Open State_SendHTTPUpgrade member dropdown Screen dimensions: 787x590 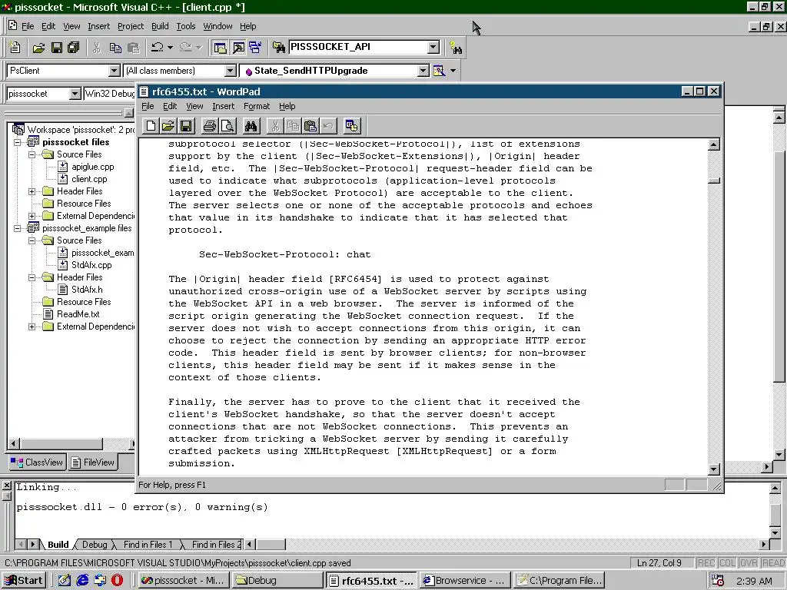423,71
